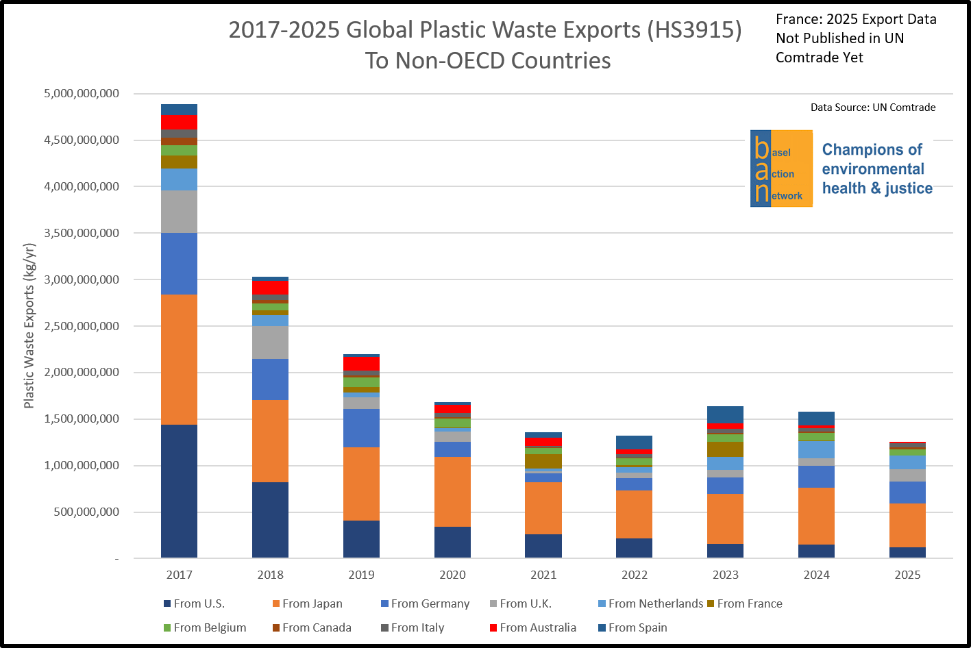Click the brown From Canada legend swatch

(276, 627)
